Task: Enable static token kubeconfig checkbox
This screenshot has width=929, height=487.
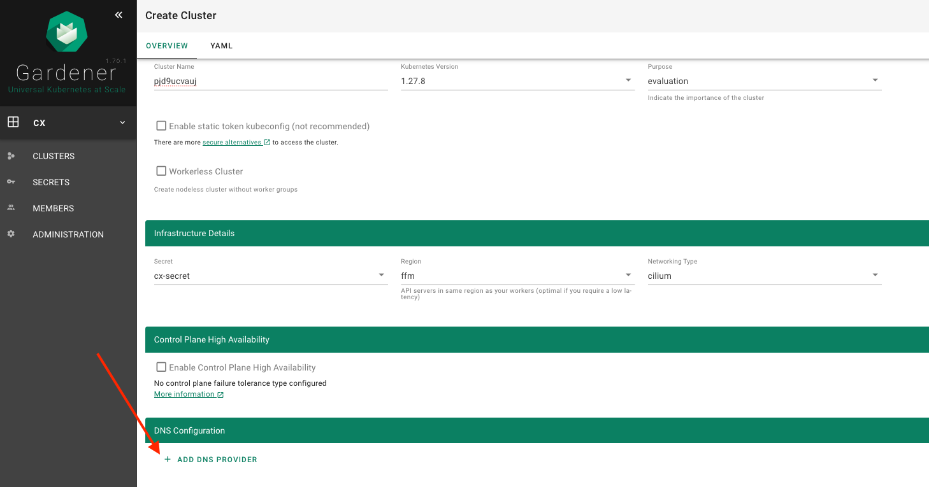Action: point(161,126)
